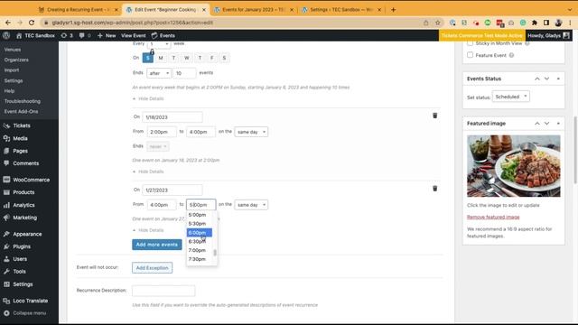Select 7:00pm in the time list
The height and width of the screenshot is (325, 578).
[197, 250]
